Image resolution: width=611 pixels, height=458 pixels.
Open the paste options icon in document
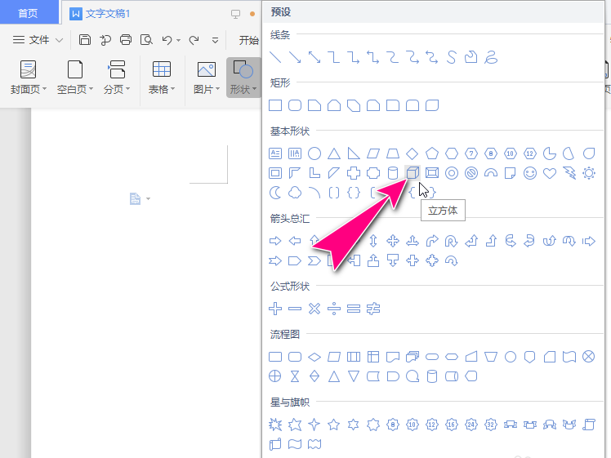[136, 198]
